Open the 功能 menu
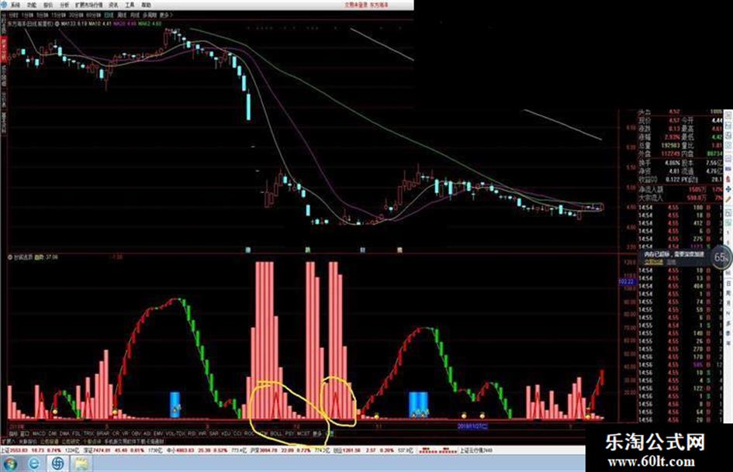Screen dimensions: 733x472 31,5
